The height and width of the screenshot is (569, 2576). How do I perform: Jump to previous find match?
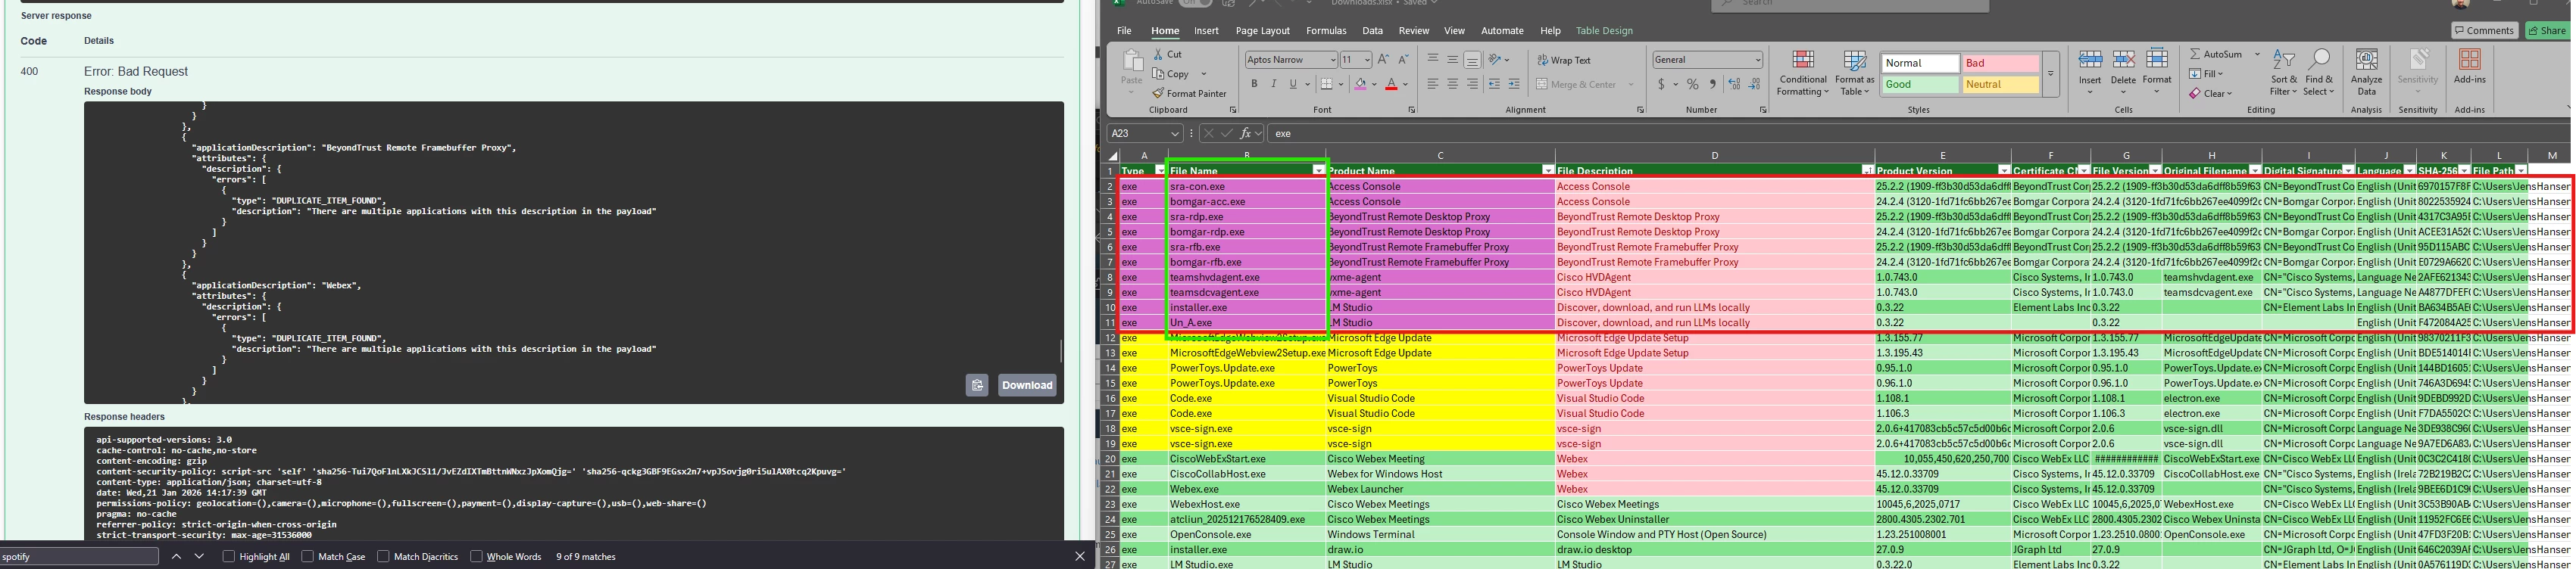click(176, 556)
